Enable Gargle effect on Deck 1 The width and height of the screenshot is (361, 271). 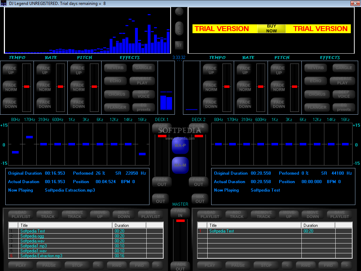pyautogui.click(x=143, y=68)
